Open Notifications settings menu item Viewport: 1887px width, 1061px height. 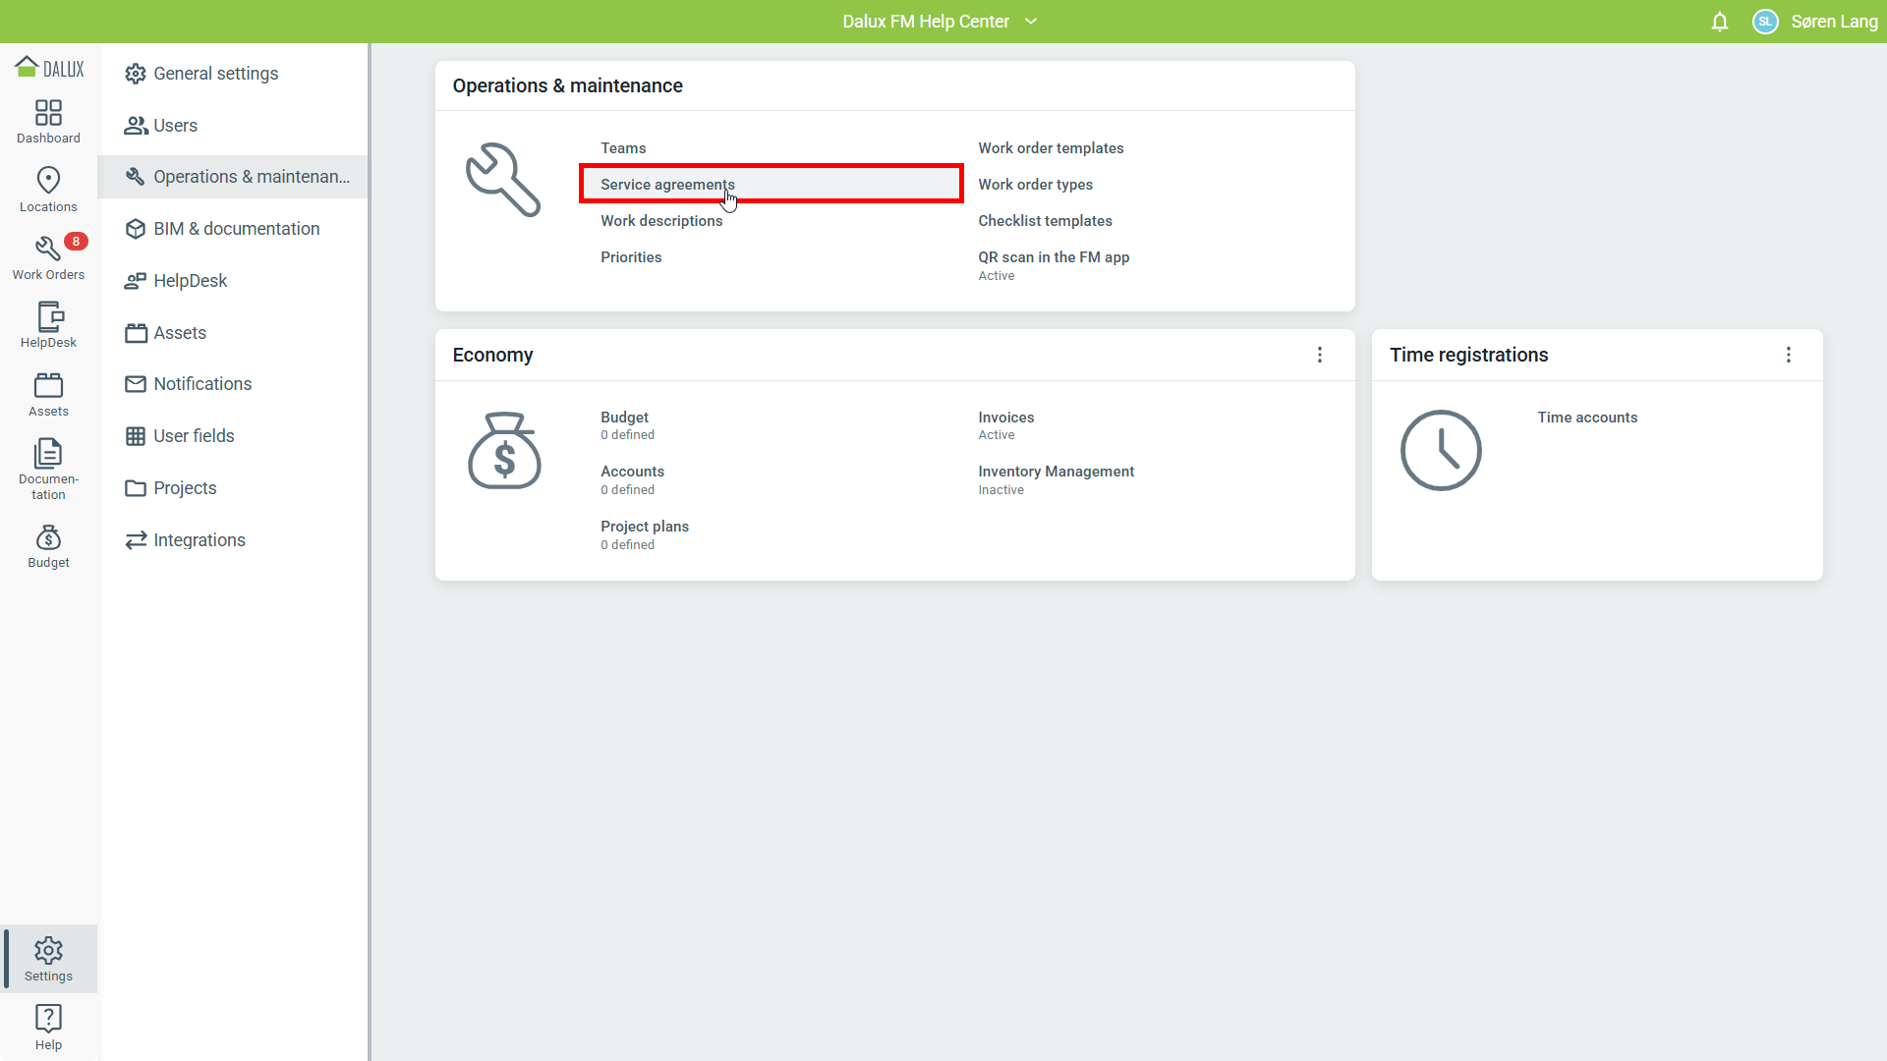[234, 384]
